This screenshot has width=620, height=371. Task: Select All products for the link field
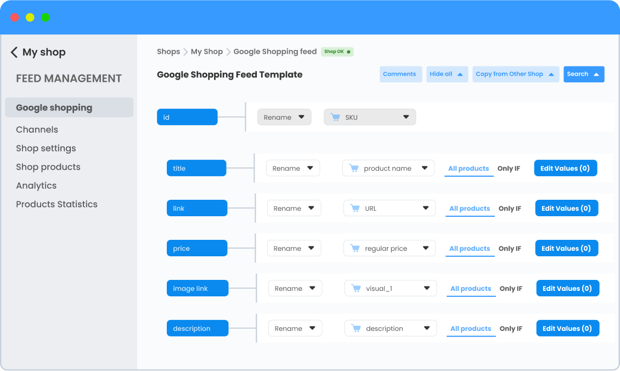(470, 209)
